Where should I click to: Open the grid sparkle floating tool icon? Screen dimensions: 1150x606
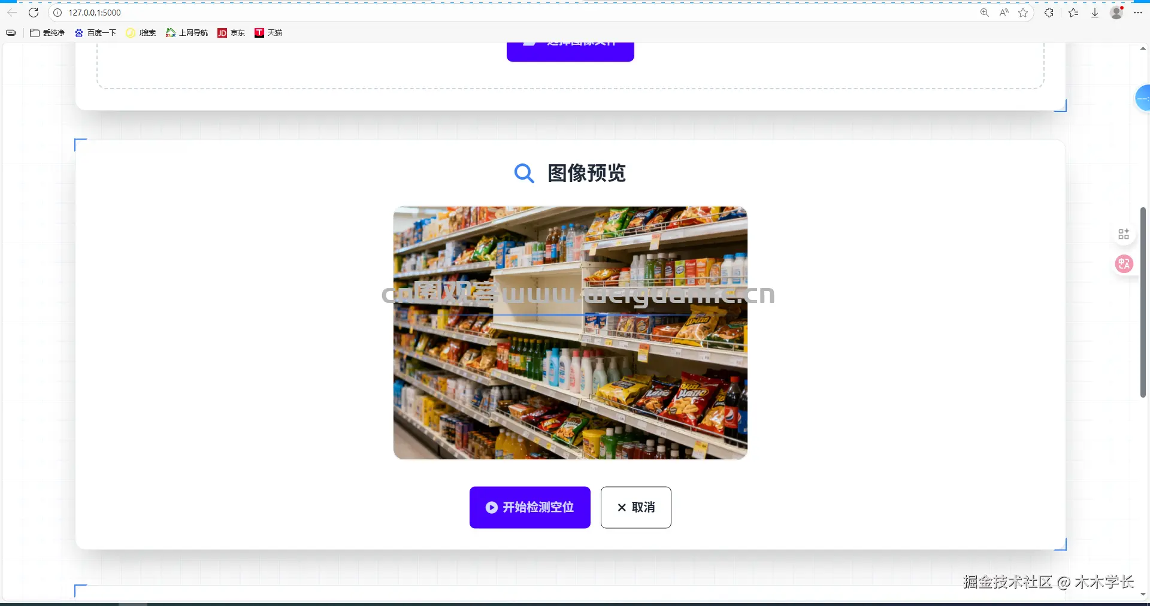1124,234
